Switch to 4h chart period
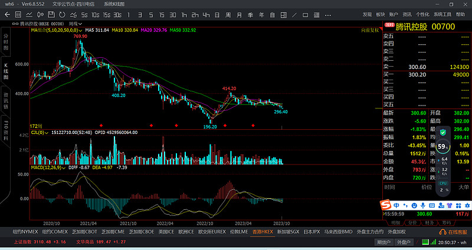Image resolution: width=472 pixels, height=250 pixels. (x=206, y=15)
